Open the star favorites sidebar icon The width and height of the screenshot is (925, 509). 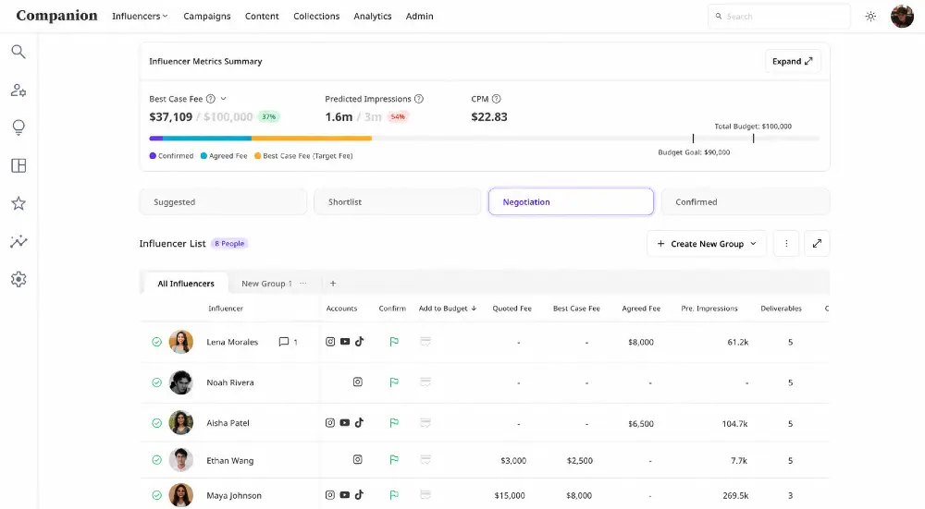click(18, 203)
